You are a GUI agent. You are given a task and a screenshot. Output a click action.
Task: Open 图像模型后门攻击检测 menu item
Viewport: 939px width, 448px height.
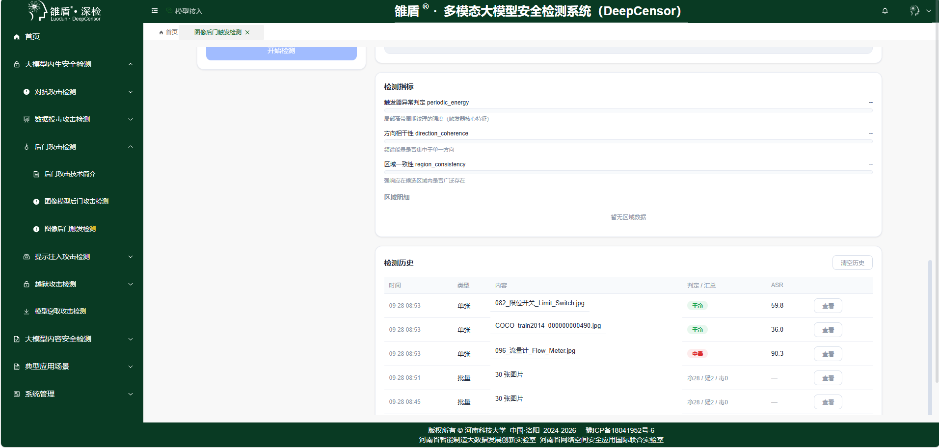coord(77,202)
